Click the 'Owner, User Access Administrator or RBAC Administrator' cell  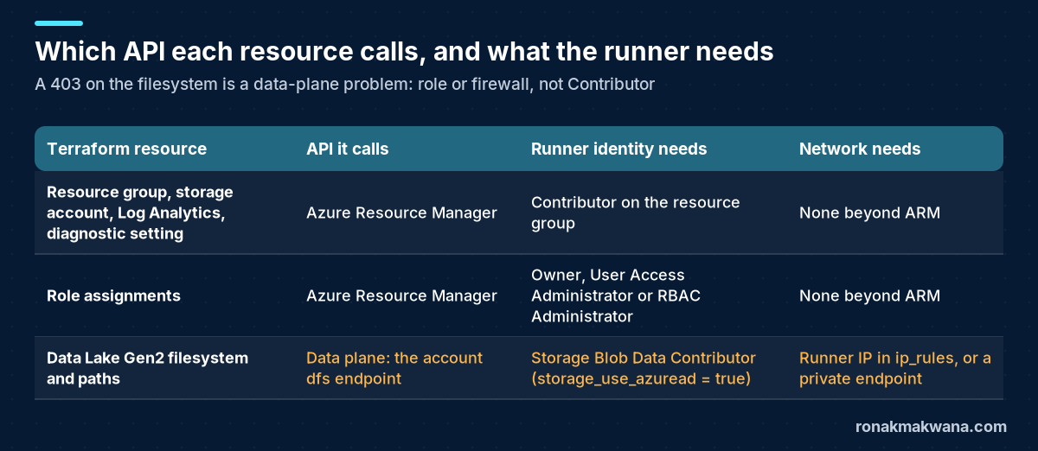click(616, 295)
